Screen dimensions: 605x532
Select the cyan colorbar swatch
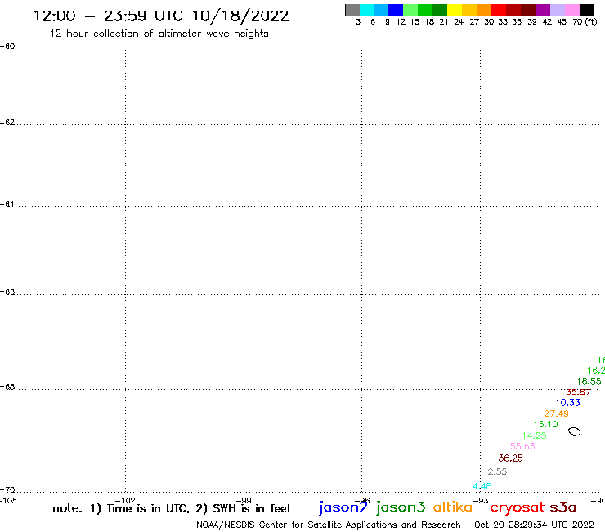(x=367, y=10)
